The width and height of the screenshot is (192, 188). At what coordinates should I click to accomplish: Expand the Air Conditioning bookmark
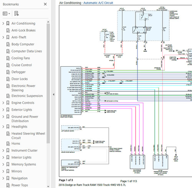pos(3,23)
